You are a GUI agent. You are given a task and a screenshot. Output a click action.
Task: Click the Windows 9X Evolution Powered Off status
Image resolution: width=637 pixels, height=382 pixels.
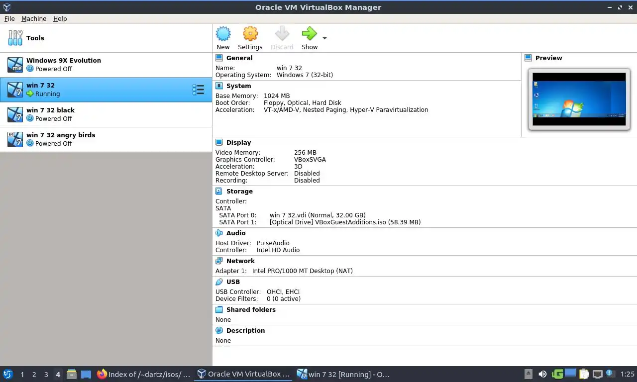tap(53, 69)
